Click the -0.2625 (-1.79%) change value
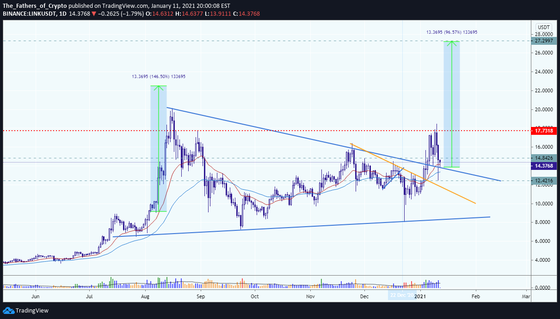Image resolution: width=560 pixels, height=319 pixels. pyautogui.click(x=121, y=14)
